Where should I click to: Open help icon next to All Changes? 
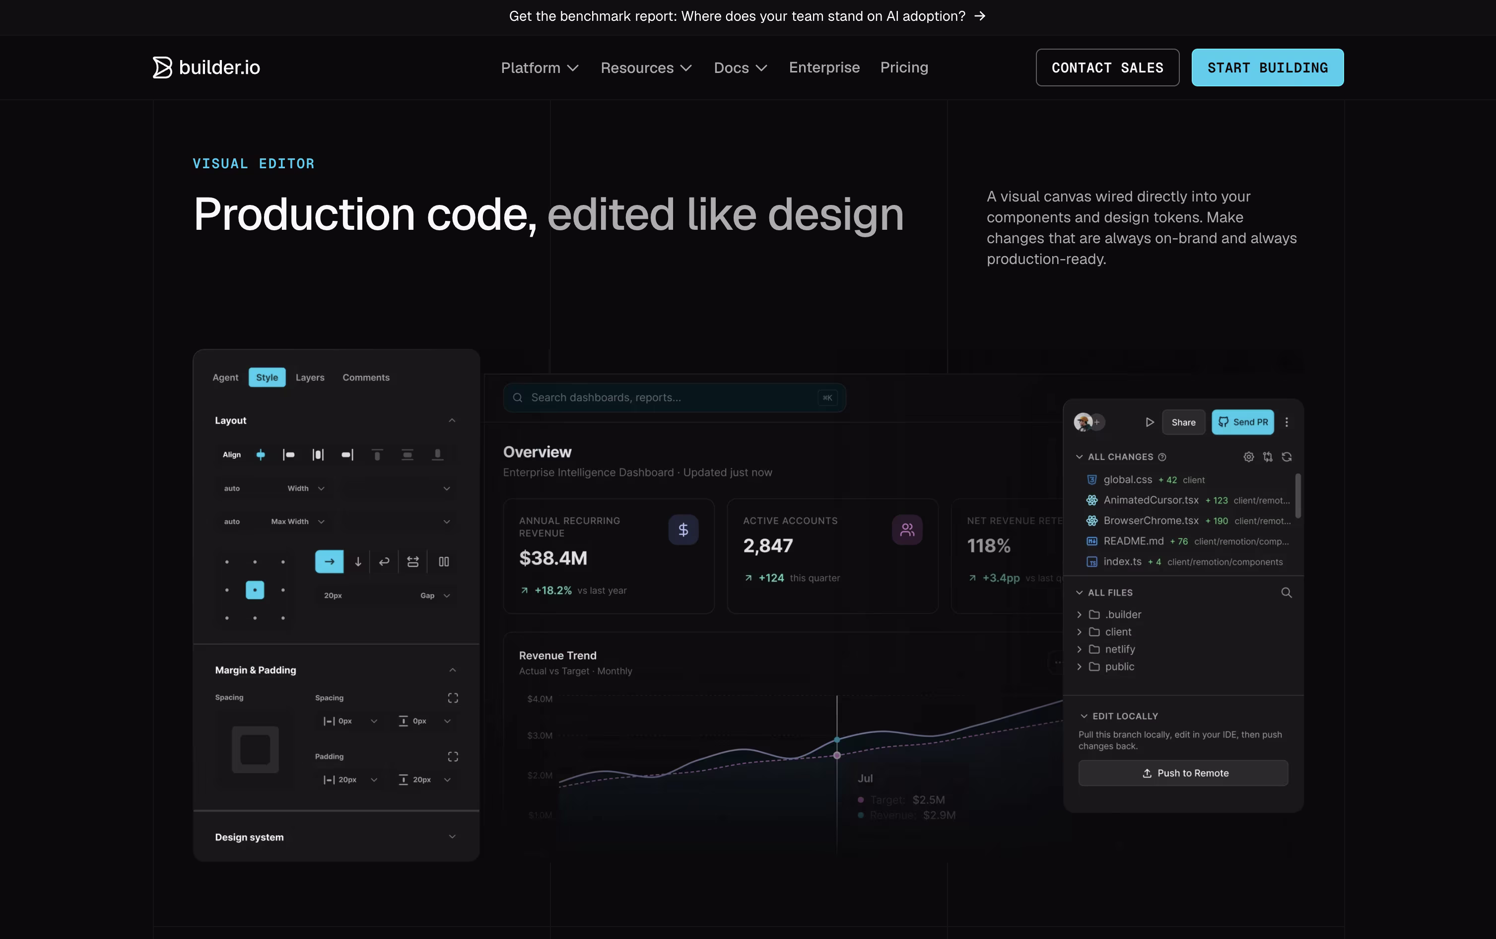click(1162, 457)
